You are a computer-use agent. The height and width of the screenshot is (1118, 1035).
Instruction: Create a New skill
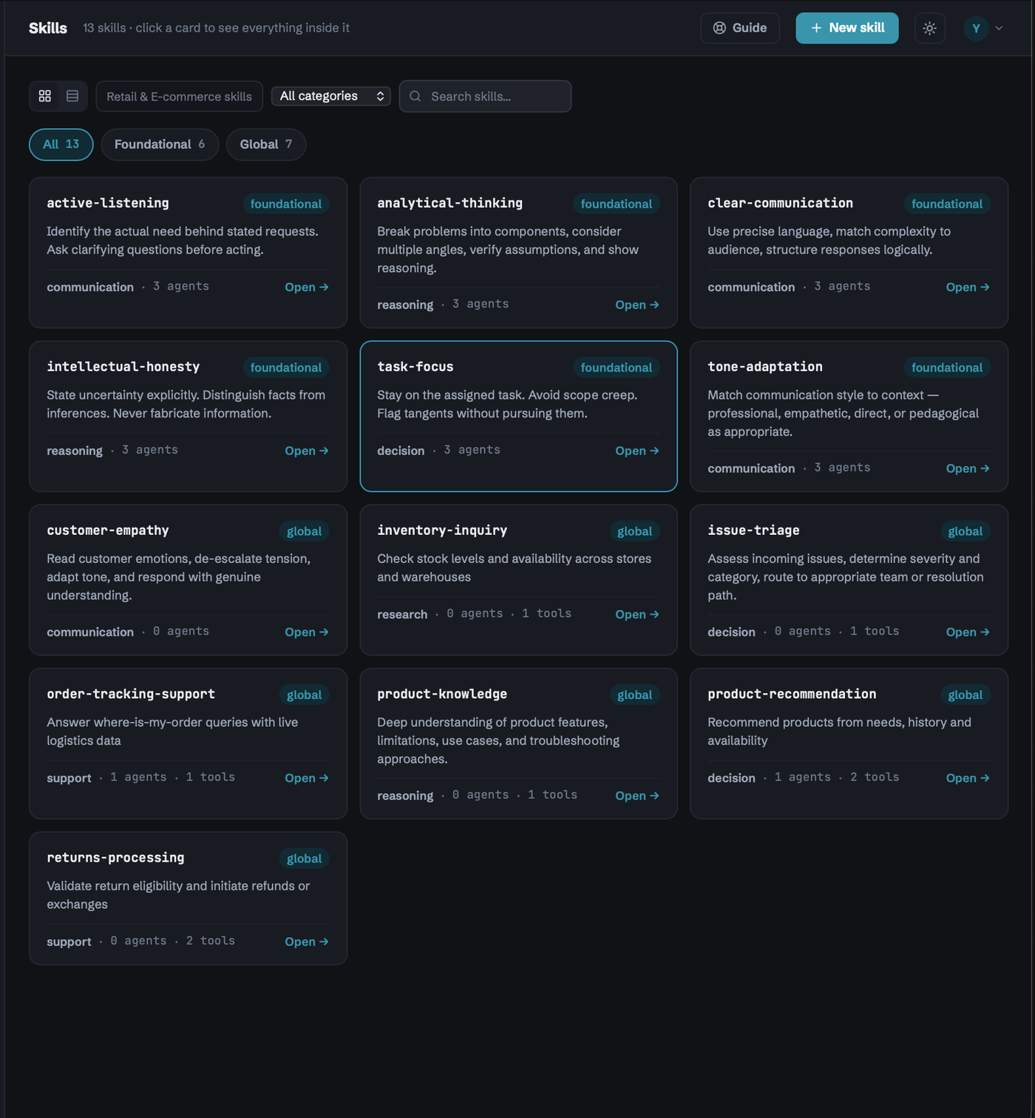click(847, 28)
